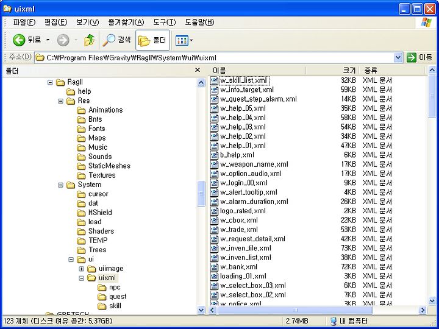Close the Folders pane with X

point(198,70)
